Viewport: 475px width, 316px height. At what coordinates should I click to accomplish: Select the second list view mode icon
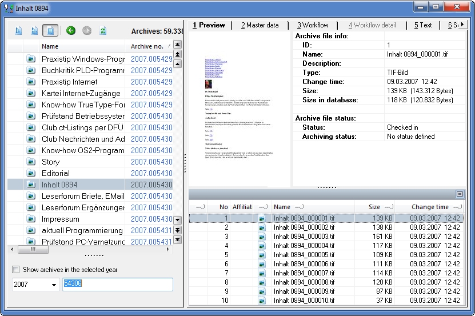click(34, 31)
